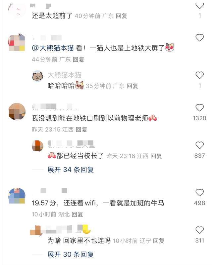
Task: Reply to the physics teacher comment
Action: point(81,130)
